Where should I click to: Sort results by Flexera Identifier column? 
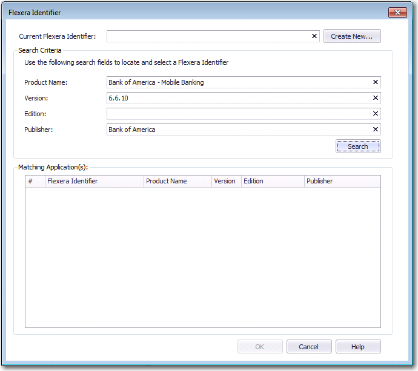point(94,181)
